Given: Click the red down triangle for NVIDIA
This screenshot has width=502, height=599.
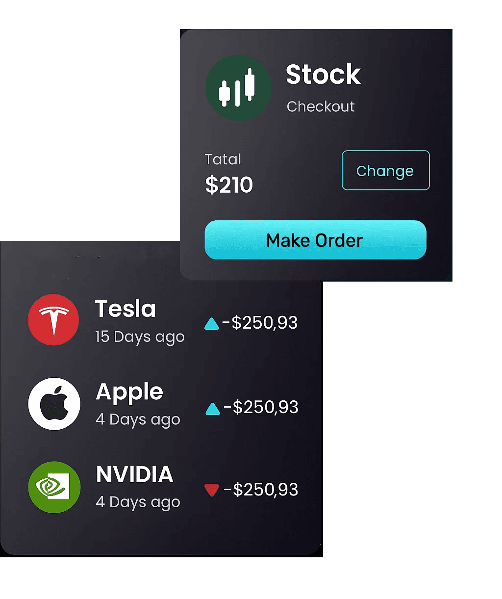Looking at the screenshot, I should point(211,490).
